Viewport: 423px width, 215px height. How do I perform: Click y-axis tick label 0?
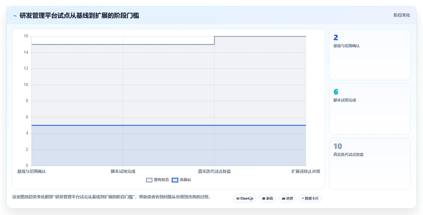pyautogui.click(x=27, y=166)
